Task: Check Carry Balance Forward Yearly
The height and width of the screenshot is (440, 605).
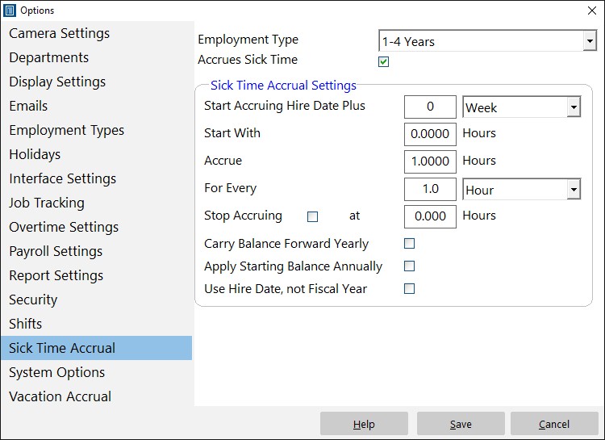Action: 409,243
